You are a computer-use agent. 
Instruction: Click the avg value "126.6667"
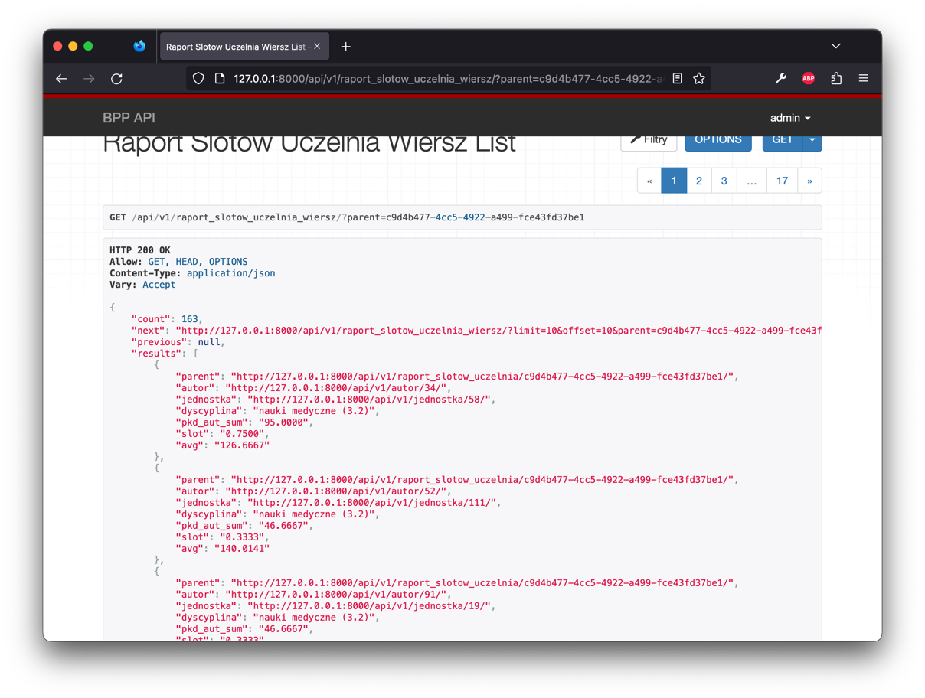point(242,445)
